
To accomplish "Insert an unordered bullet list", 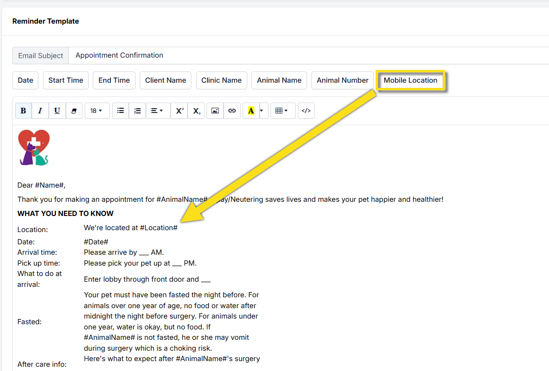I will 120,111.
